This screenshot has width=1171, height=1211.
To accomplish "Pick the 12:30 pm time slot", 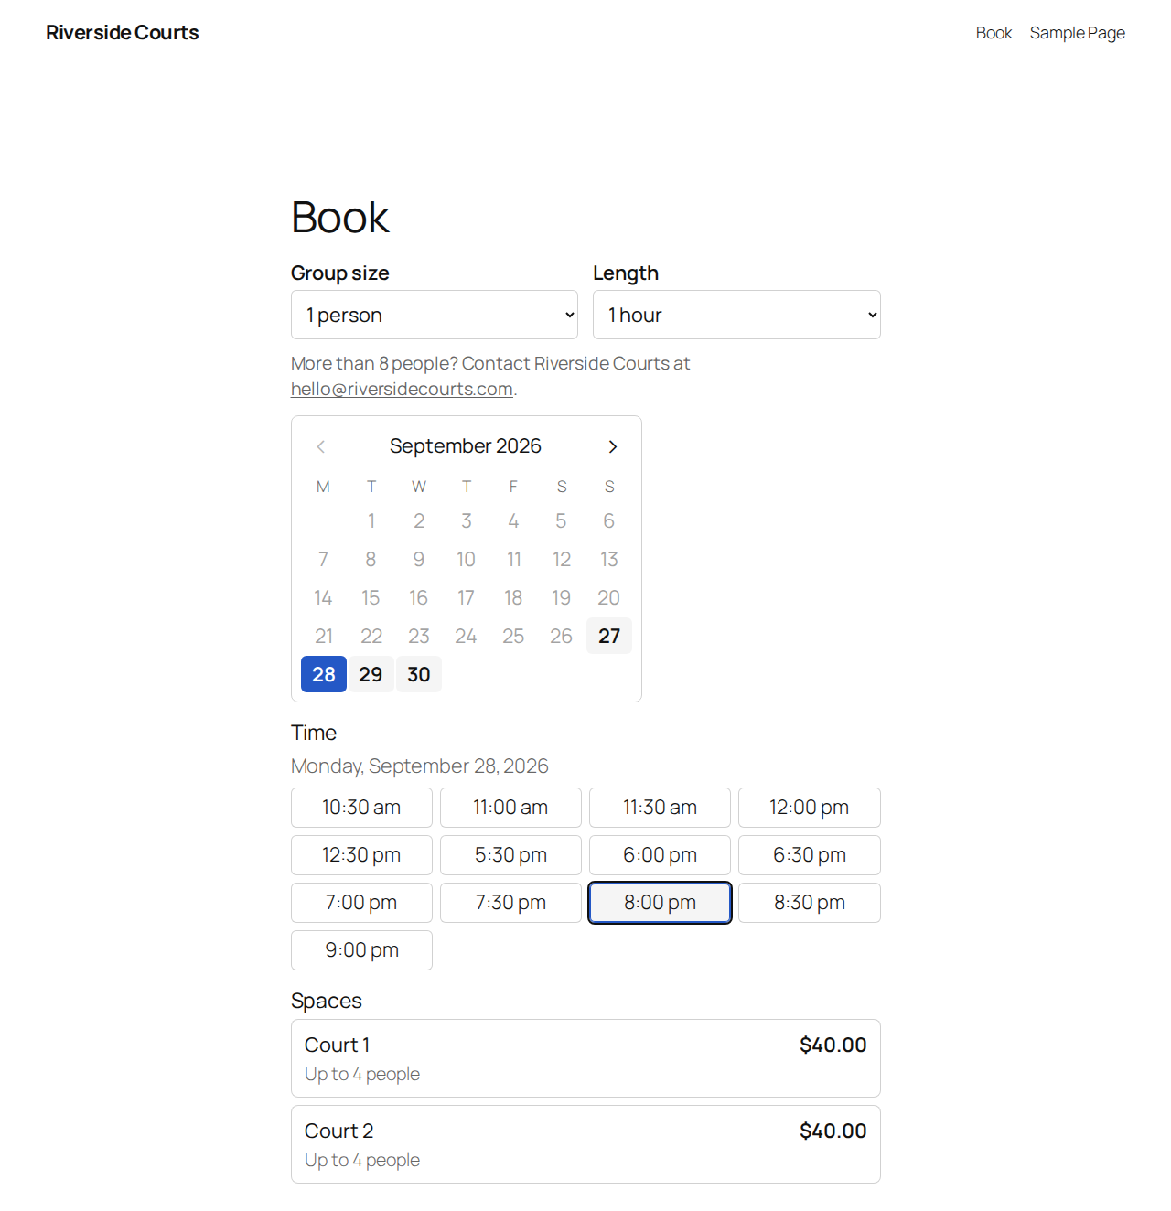I will point(361,855).
